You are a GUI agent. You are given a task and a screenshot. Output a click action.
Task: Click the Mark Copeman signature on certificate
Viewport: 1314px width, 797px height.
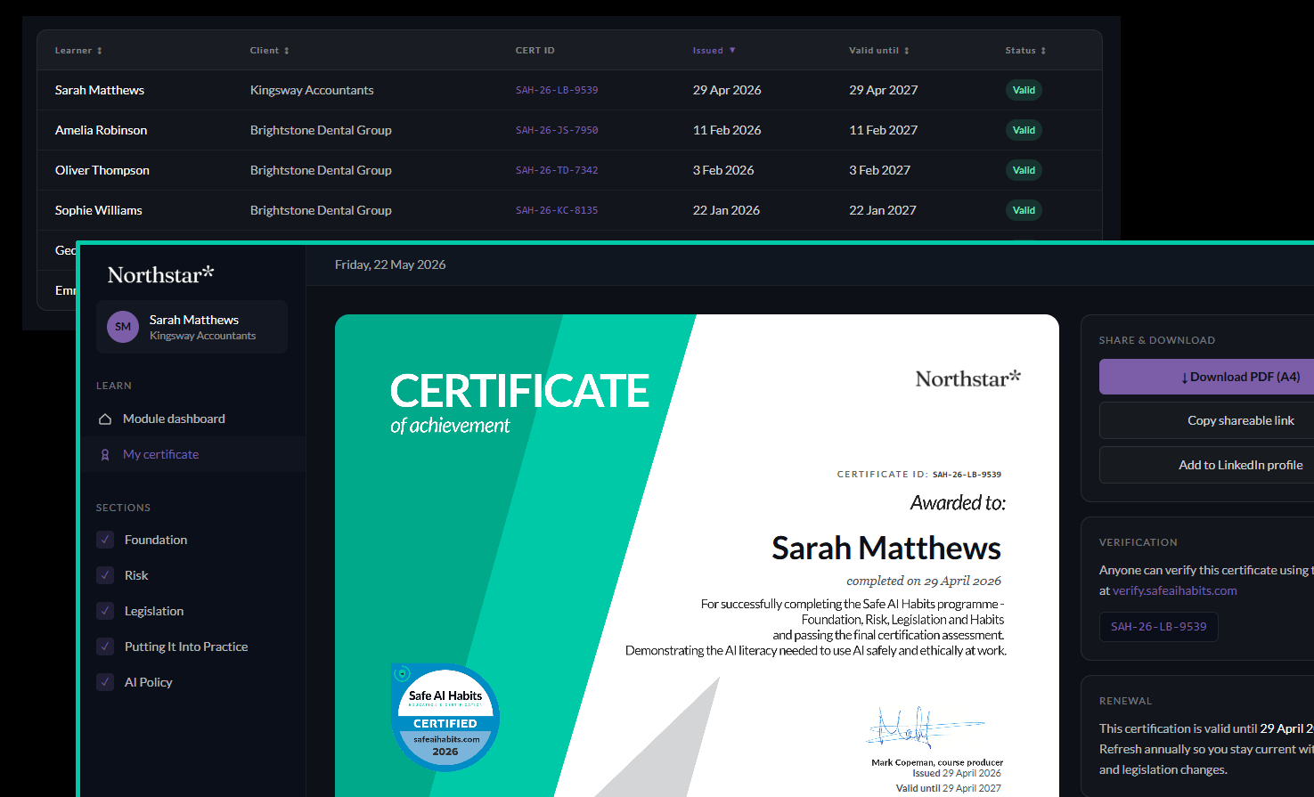pyautogui.click(x=924, y=728)
